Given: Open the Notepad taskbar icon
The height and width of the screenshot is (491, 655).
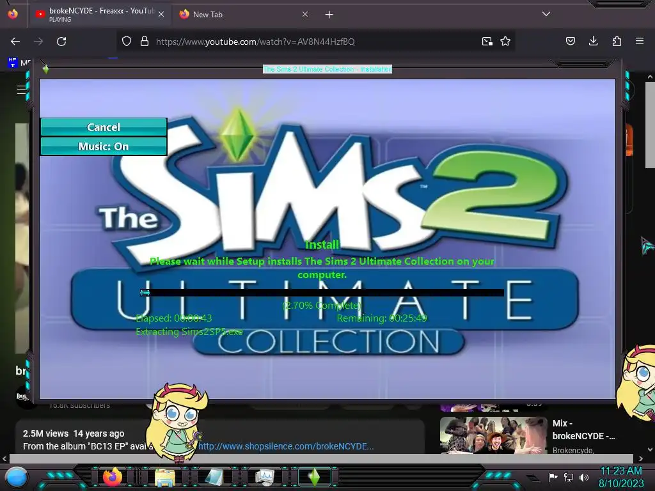Looking at the screenshot, I should tap(214, 477).
